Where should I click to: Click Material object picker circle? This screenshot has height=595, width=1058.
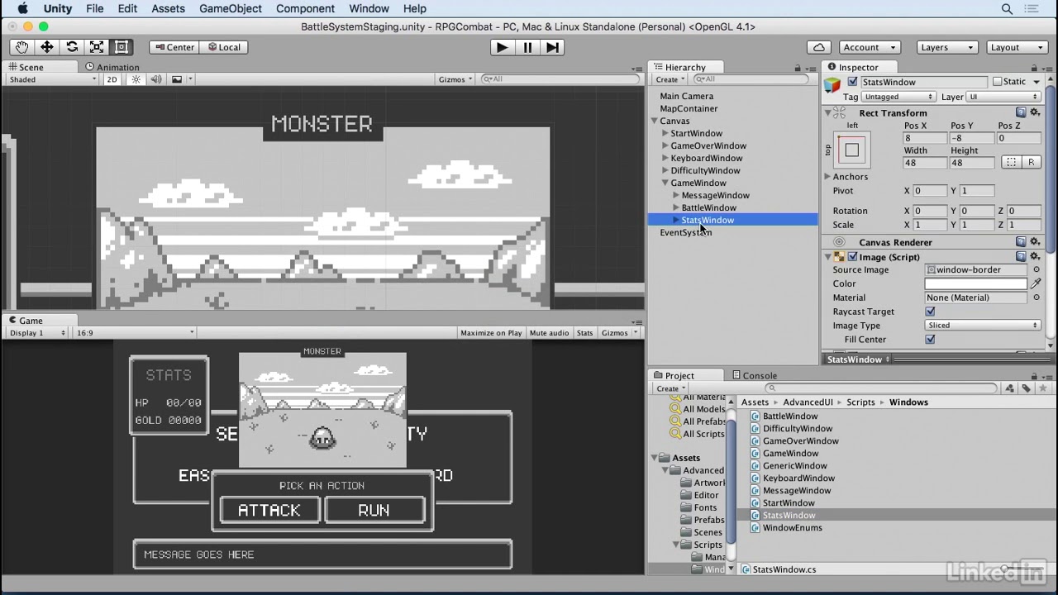click(1037, 297)
